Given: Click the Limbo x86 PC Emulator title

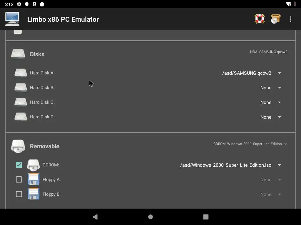Looking at the screenshot, I should [x=63, y=19].
